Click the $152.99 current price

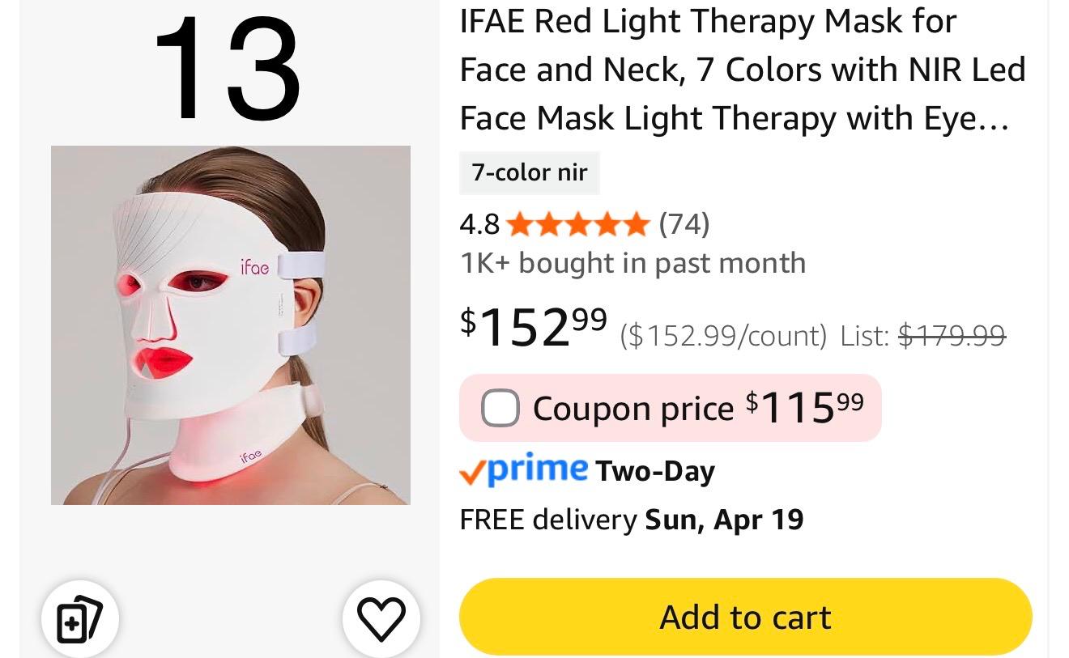(533, 326)
